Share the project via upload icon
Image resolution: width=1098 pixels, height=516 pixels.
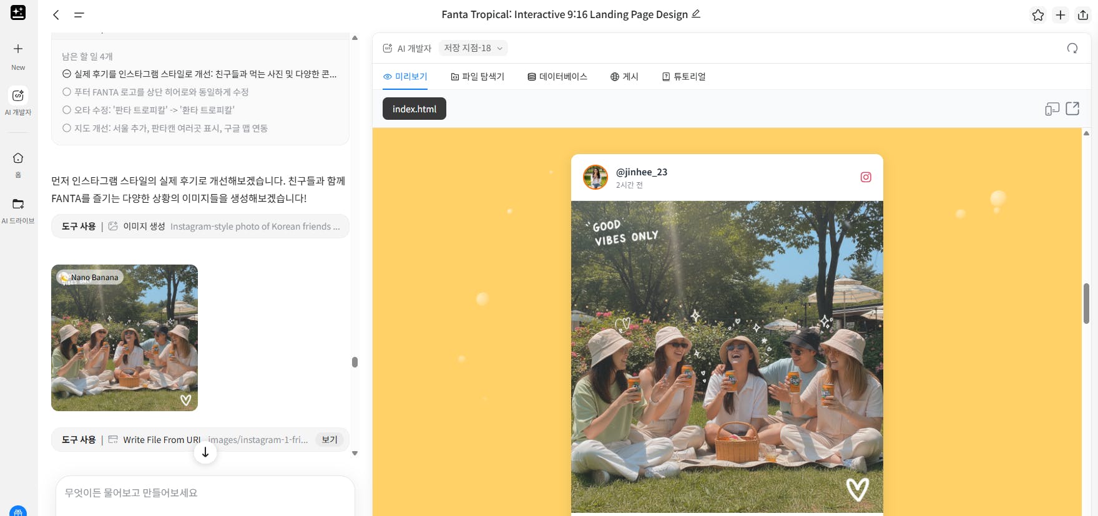(1083, 15)
